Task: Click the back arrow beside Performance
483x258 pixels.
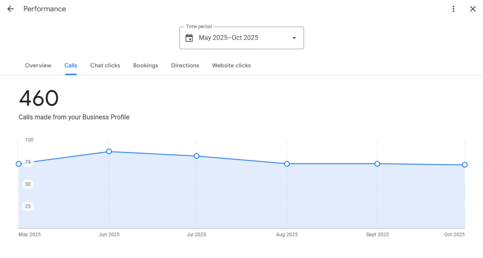Action: [10, 9]
